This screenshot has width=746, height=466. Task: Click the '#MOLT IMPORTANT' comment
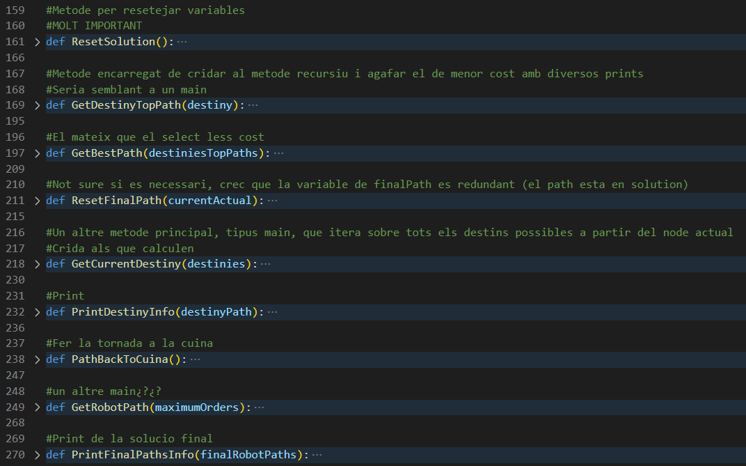point(94,26)
